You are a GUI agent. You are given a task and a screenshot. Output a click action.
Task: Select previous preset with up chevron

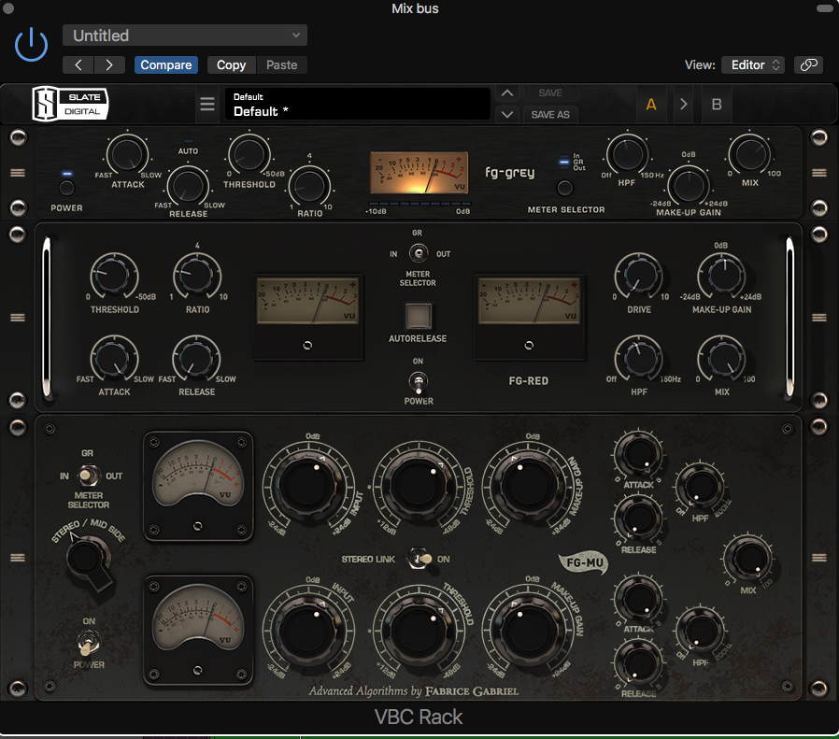coord(507,93)
